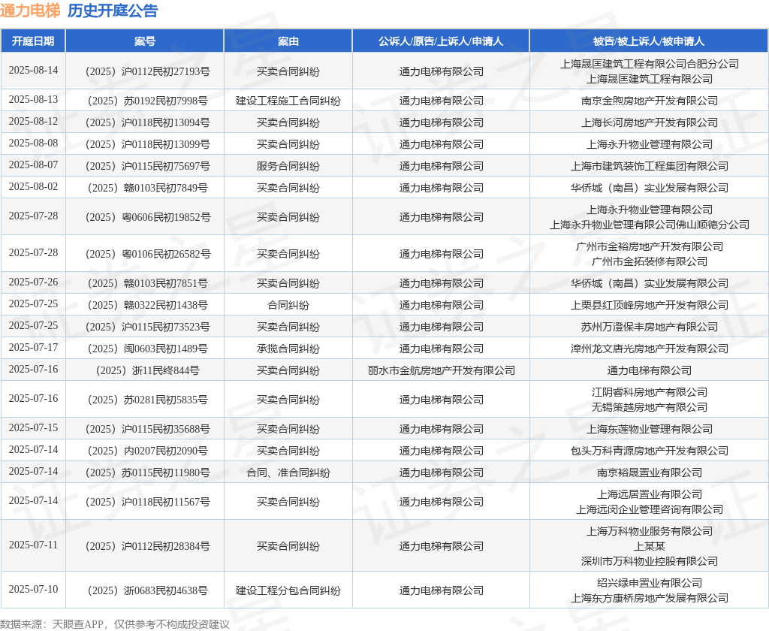
Task: Click defendant 广州市金拓装修有限公司
Action: 650,261
